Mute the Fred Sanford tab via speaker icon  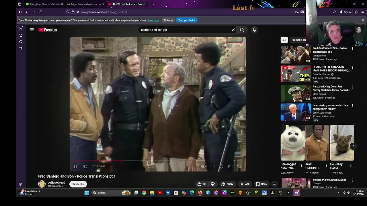point(114,4)
